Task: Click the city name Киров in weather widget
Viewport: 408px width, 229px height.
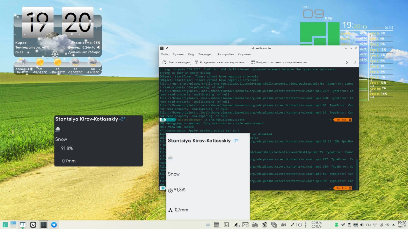Action: coord(21,43)
